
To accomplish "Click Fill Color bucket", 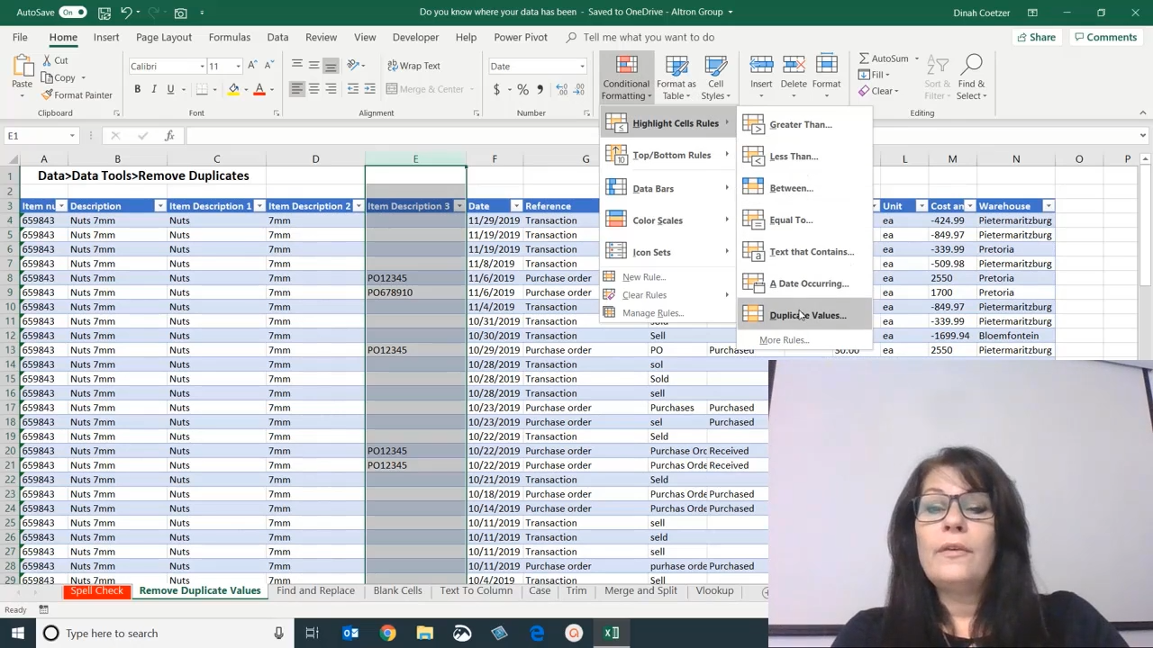I will point(233,89).
